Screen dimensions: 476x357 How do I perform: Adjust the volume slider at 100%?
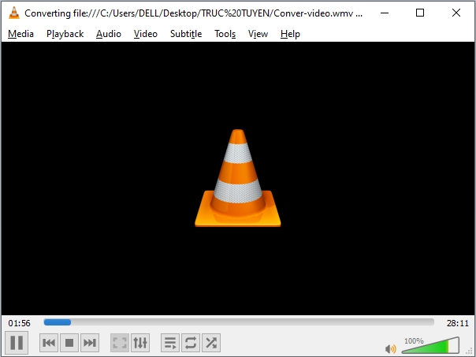tap(430, 345)
